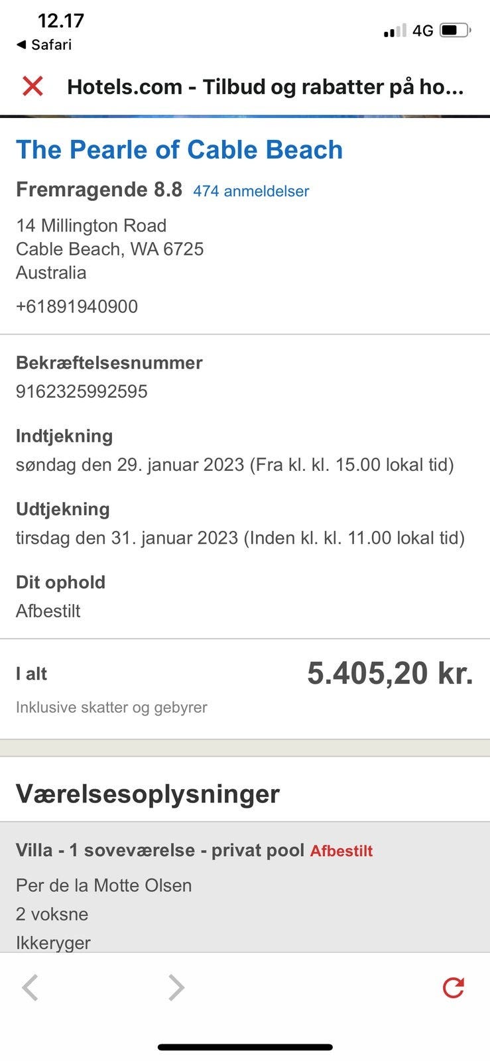Screen dimensions: 490x1061
Task: Go back with the left chevron arrow
Action: pos(30,987)
